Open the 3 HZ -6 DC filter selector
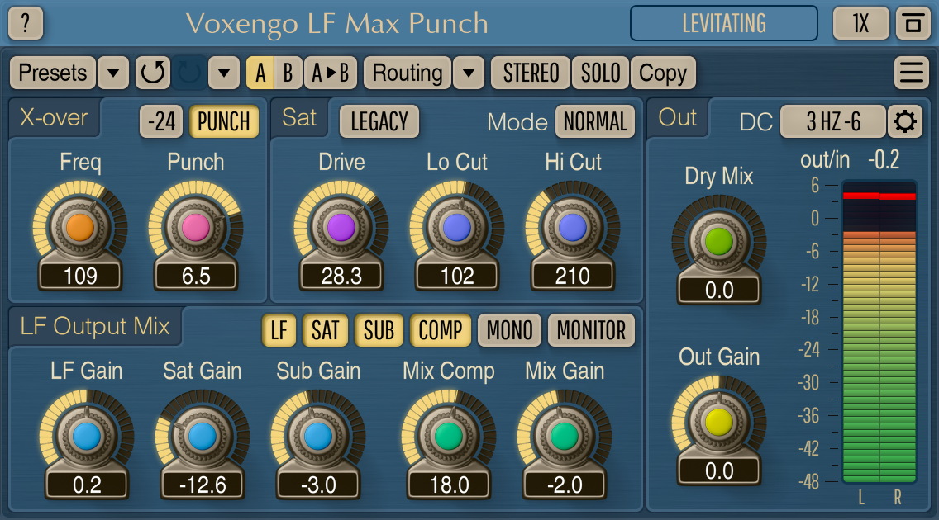This screenshot has width=939, height=520. 833,122
